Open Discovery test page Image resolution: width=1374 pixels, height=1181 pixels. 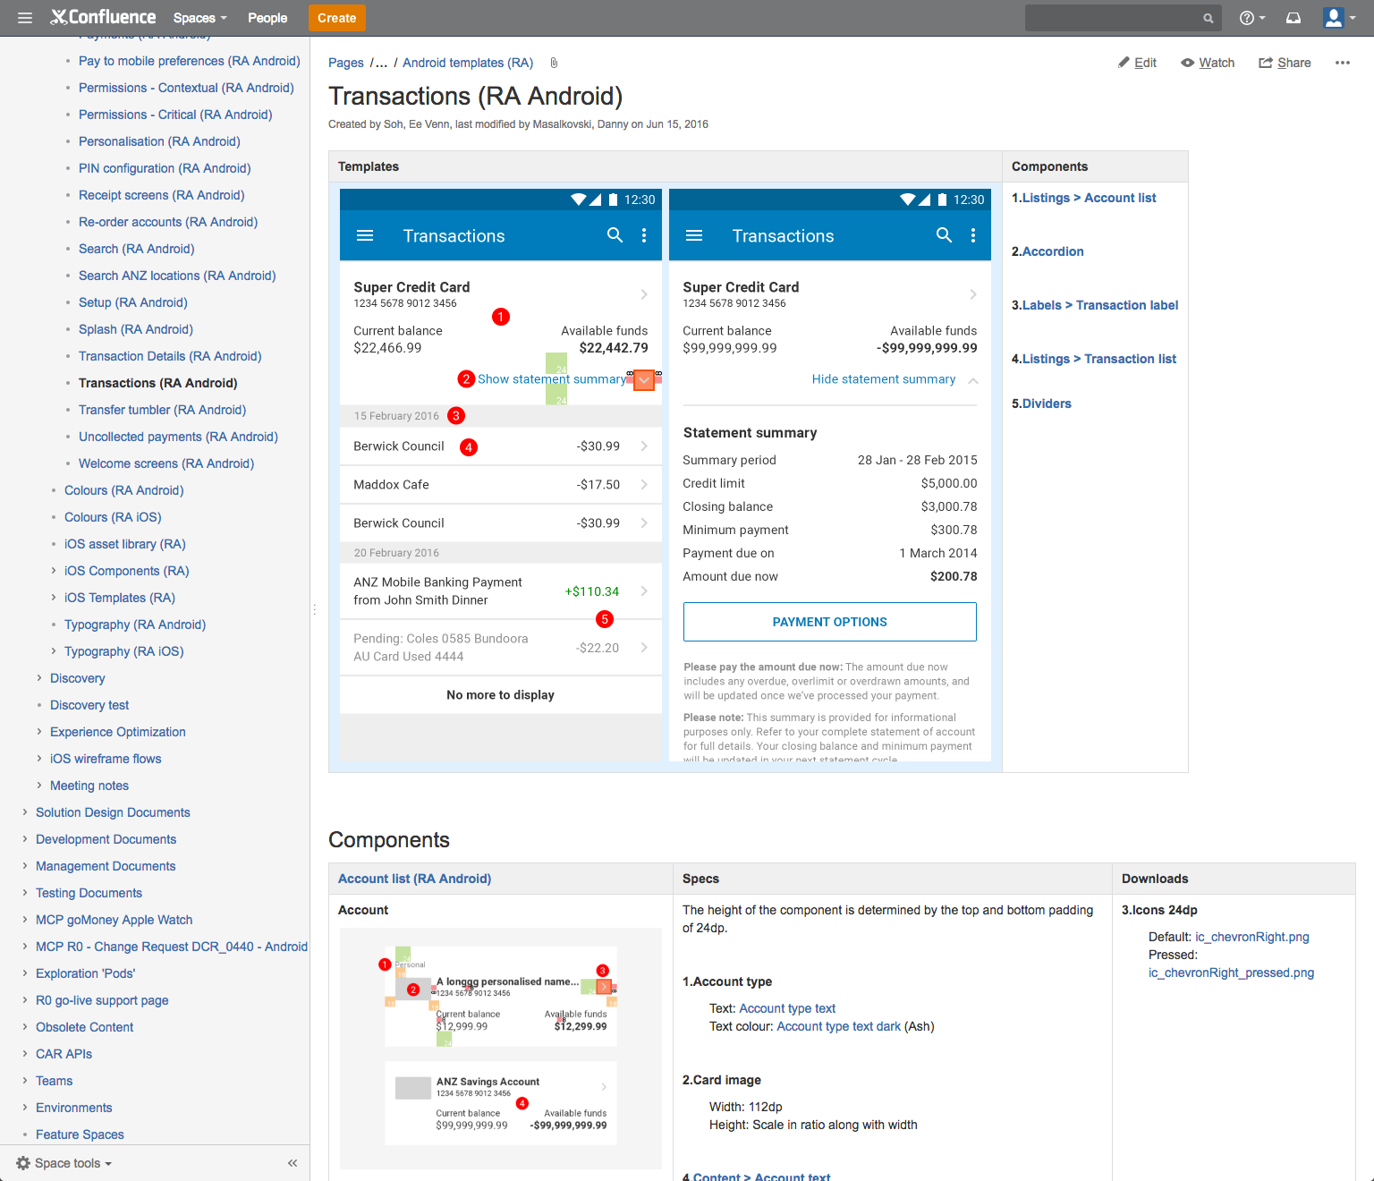[x=89, y=705]
